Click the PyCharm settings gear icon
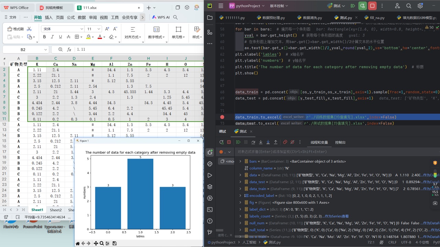The height and width of the screenshot is (247, 440). [420, 6]
